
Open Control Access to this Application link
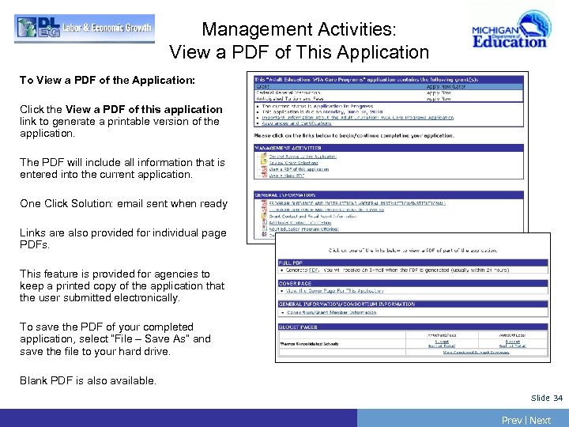303,157
